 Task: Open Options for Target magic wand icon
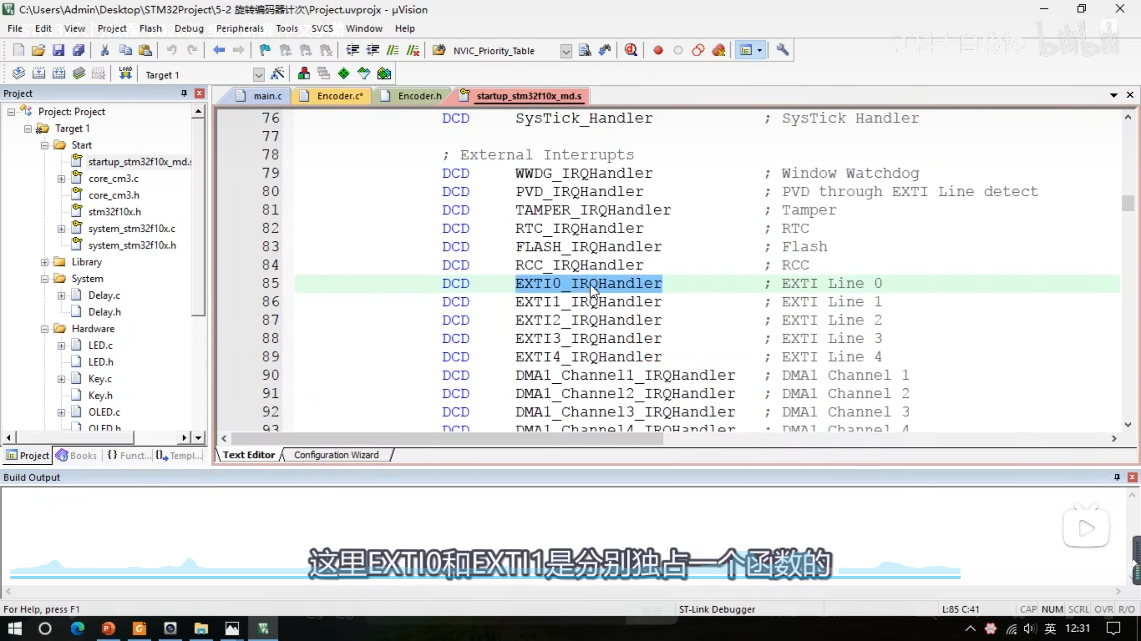[x=277, y=73]
